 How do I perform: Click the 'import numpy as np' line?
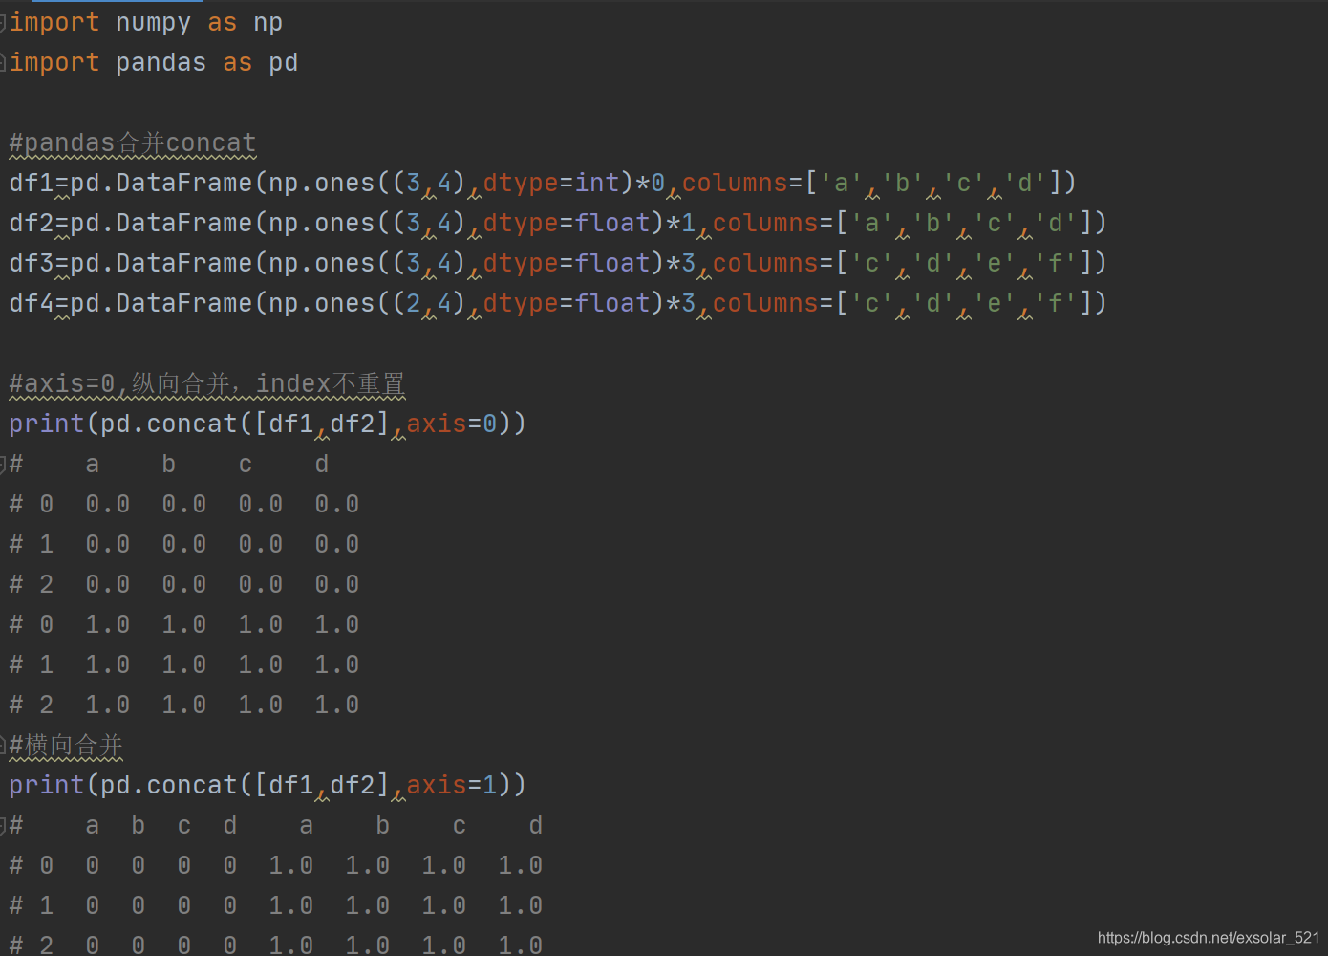tap(146, 22)
